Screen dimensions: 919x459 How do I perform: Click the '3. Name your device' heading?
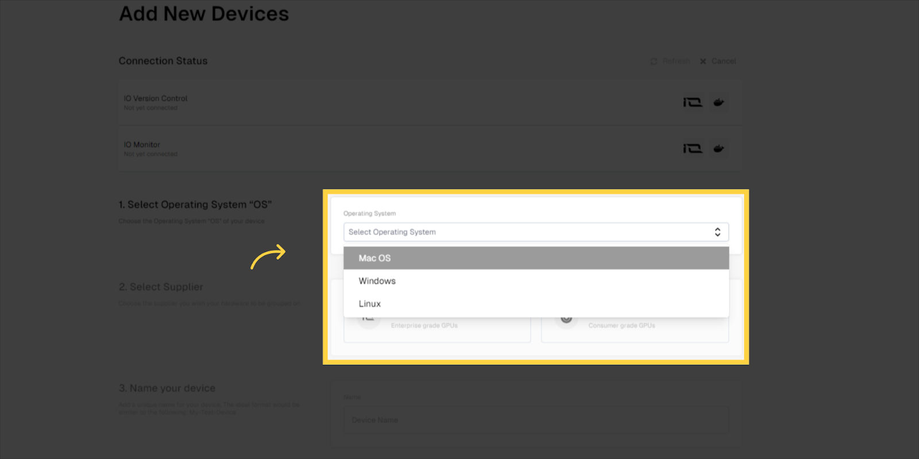(x=167, y=388)
